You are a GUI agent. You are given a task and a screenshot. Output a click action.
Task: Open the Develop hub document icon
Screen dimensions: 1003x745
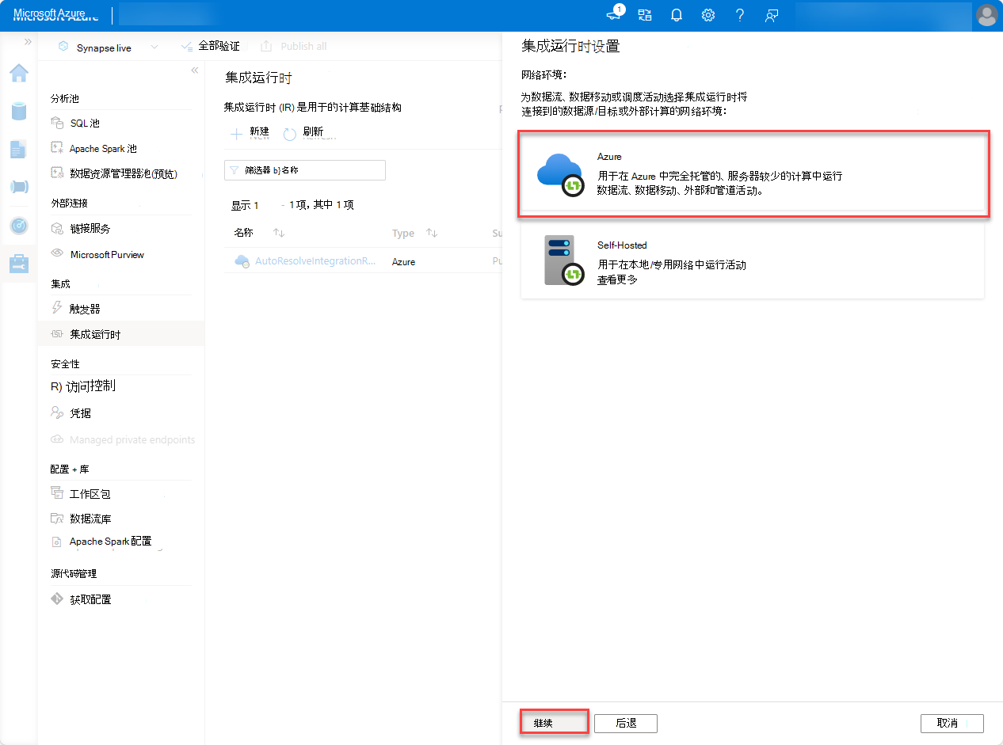(19, 149)
